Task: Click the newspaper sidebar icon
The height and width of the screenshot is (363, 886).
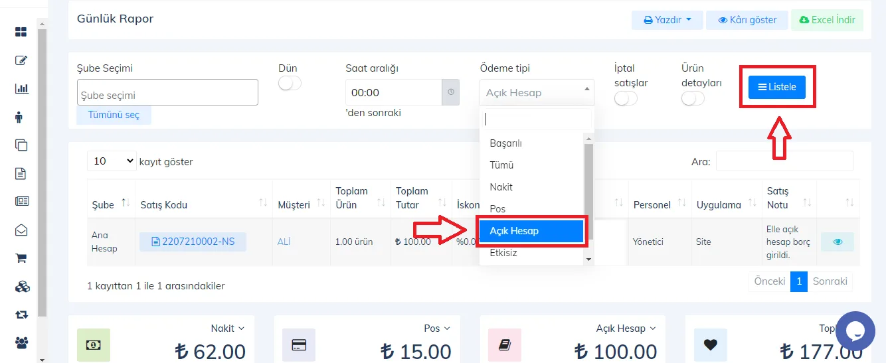Action: [x=21, y=202]
